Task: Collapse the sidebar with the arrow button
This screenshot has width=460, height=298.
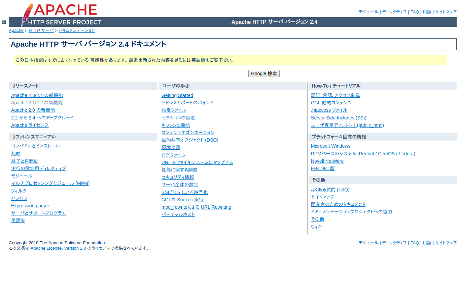Action: tap(4, 22)
